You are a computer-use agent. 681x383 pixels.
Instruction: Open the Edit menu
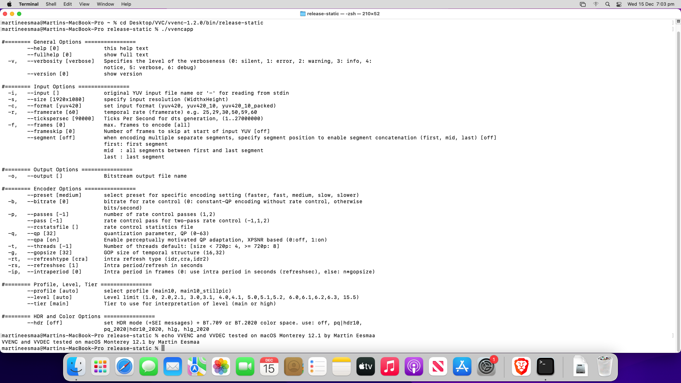(68, 4)
